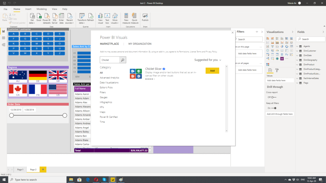Filter by Power BI Certified category
The height and width of the screenshot is (183, 326).
109,117
